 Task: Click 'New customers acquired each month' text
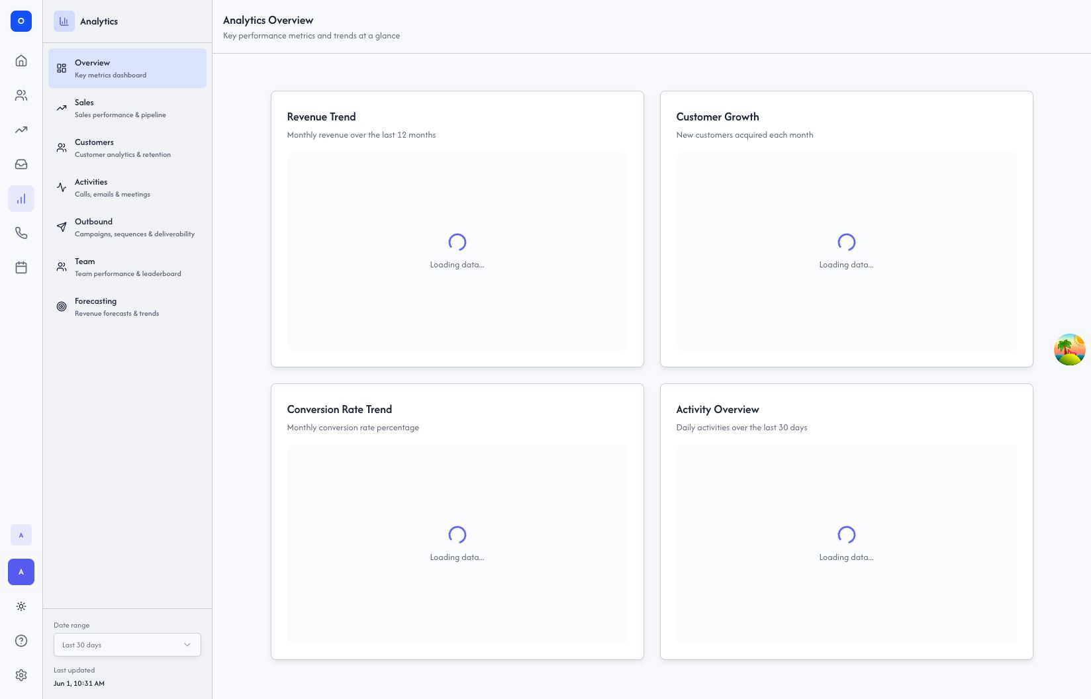(745, 135)
